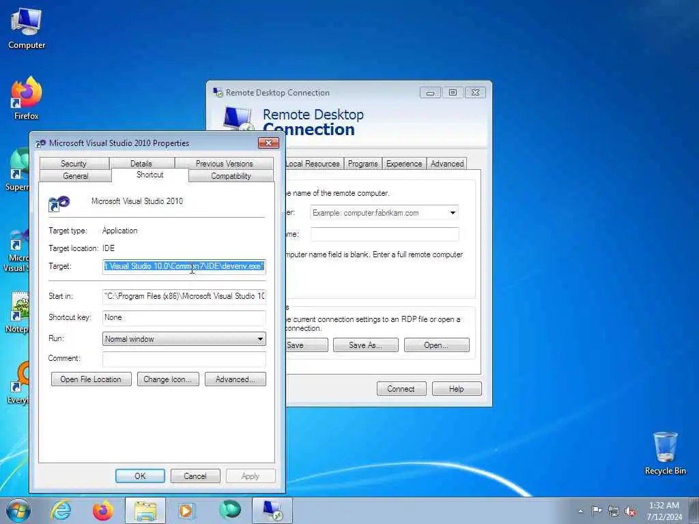Image resolution: width=699 pixels, height=524 pixels.
Task: Close the Visual Studio Properties dialog
Action: coord(268,143)
